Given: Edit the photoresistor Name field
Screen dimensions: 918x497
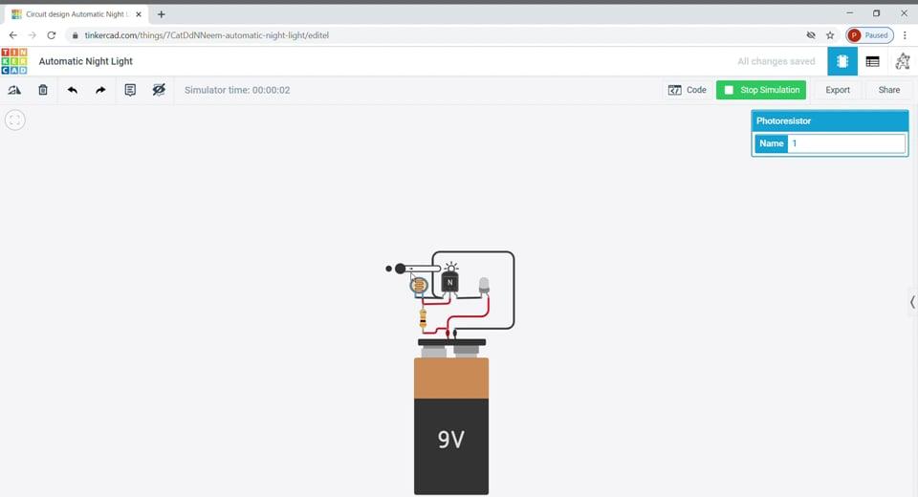Looking at the screenshot, I should (846, 143).
